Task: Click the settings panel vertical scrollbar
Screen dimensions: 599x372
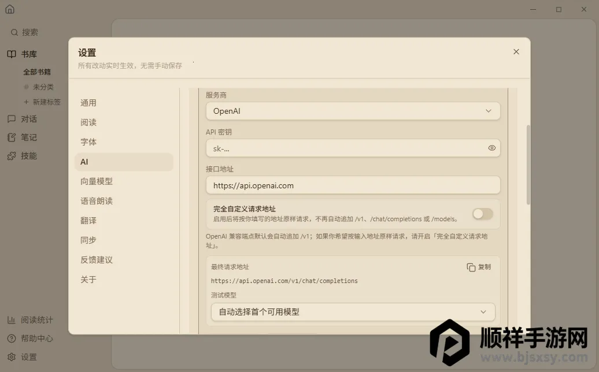Action: [528, 165]
